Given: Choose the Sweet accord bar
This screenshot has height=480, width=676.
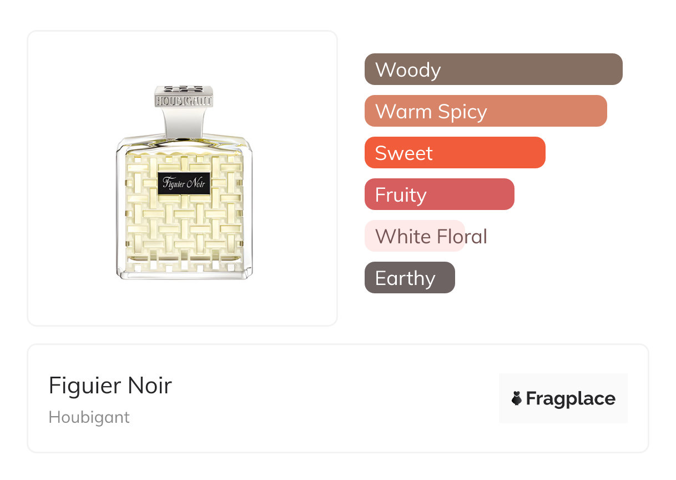Looking at the screenshot, I should click(x=454, y=153).
